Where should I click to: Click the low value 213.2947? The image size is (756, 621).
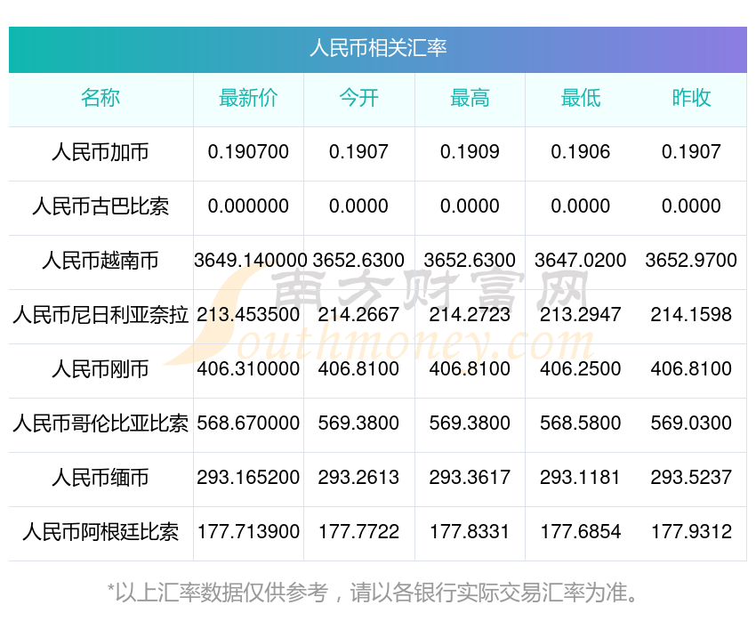[x=581, y=315]
